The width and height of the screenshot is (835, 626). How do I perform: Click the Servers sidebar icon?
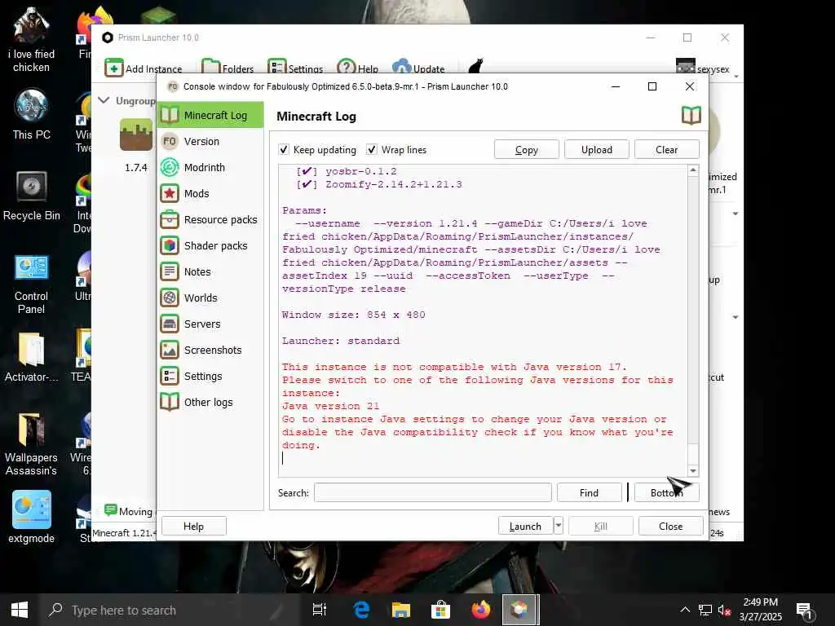point(170,324)
